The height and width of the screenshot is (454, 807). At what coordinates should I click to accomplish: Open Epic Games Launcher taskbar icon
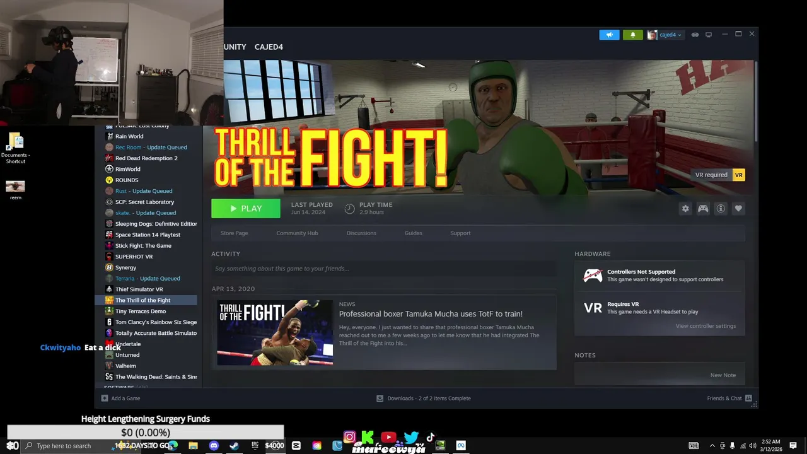click(x=255, y=446)
